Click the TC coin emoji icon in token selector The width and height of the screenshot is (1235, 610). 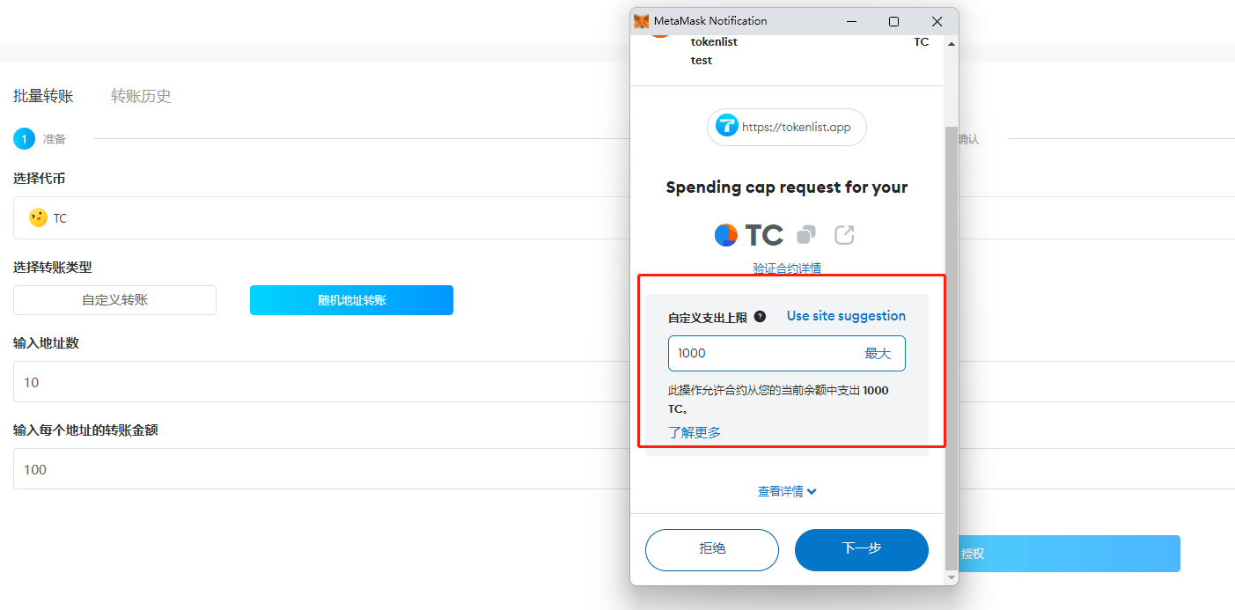pos(38,217)
